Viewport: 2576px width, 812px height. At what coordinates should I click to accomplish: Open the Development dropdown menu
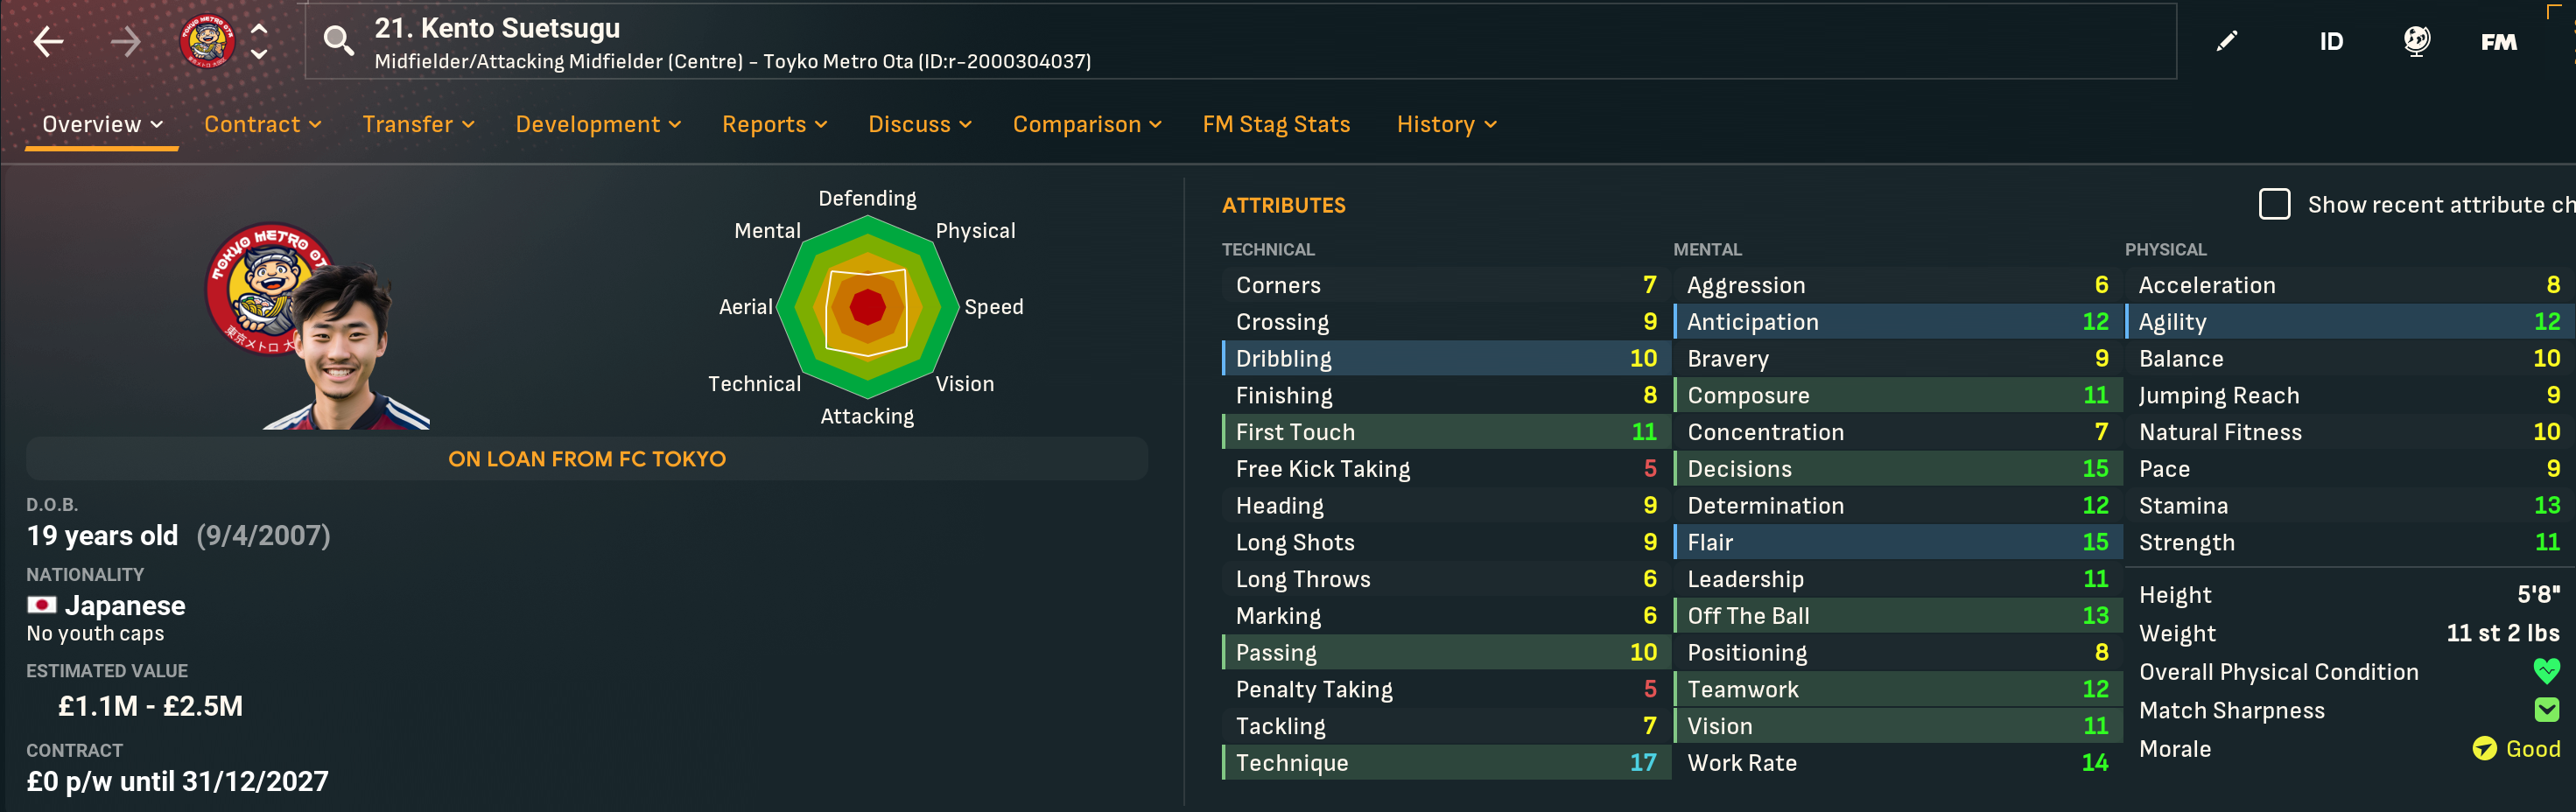[598, 124]
